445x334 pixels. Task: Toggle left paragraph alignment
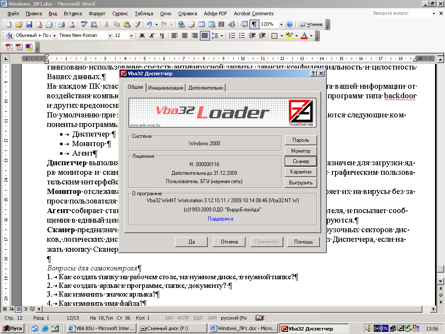(175, 36)
